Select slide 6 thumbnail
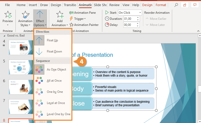201x123 pixels. coord(21,87)
